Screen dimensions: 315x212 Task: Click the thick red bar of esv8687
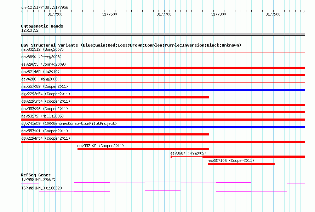point(254,157)
